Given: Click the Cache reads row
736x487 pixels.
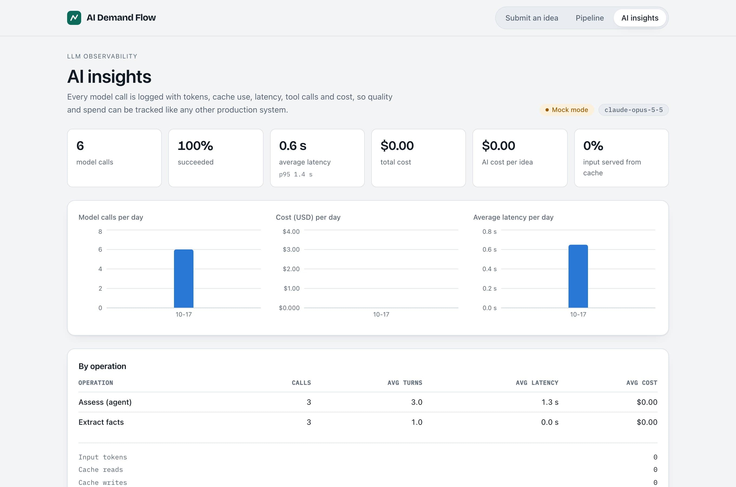Looking at the screenshot, I should [x=368, y=470].
